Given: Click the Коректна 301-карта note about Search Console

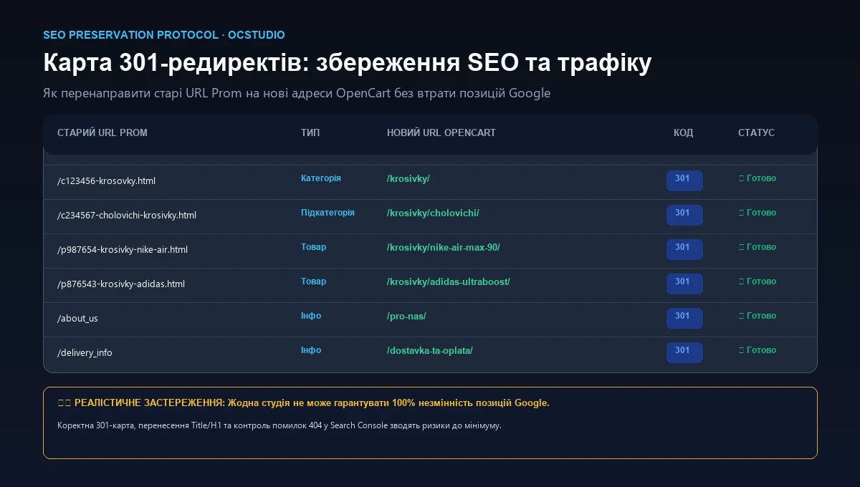Looking at the screenshot, I should pos(279,425).
